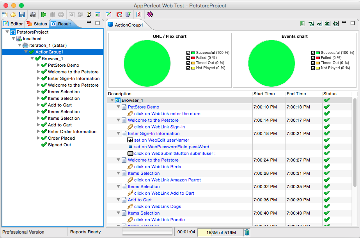Expand Order Placed tree node
The width and height of the screenshot is (360, 238).
click(38, 138)
